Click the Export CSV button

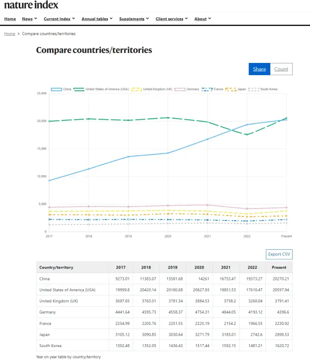point(279,254)
